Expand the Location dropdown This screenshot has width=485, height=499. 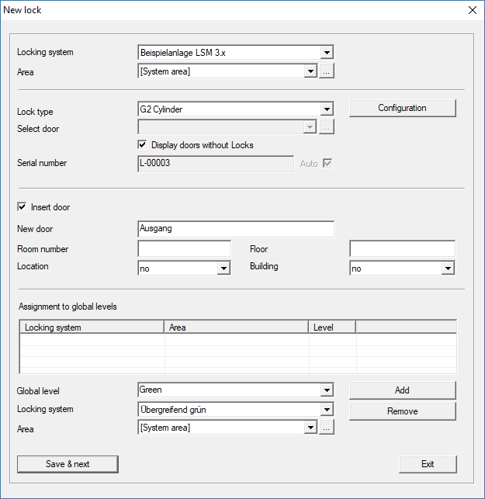(x=223, y=269)
